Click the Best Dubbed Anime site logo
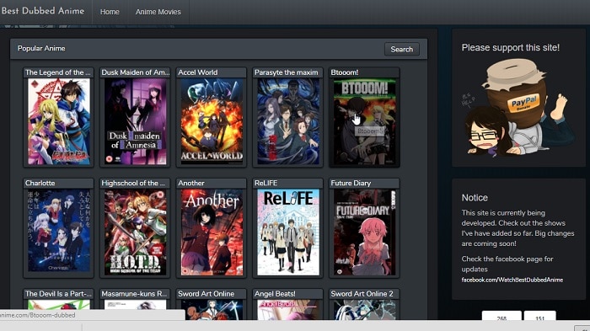The height and width of the screenshot is (331, 590). point(42,11)
